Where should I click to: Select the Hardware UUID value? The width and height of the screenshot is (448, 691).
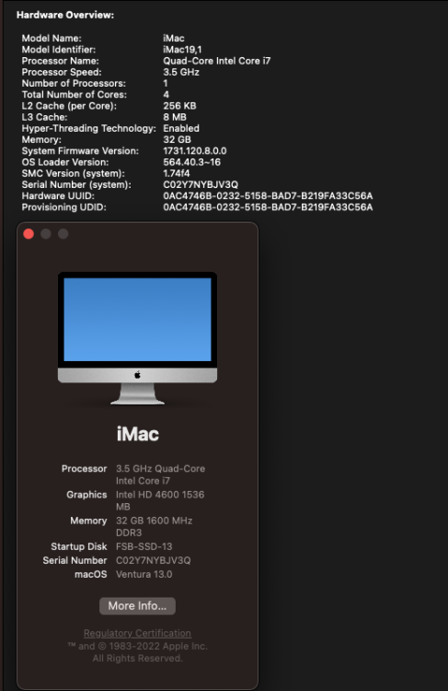[x=268, y=195]
